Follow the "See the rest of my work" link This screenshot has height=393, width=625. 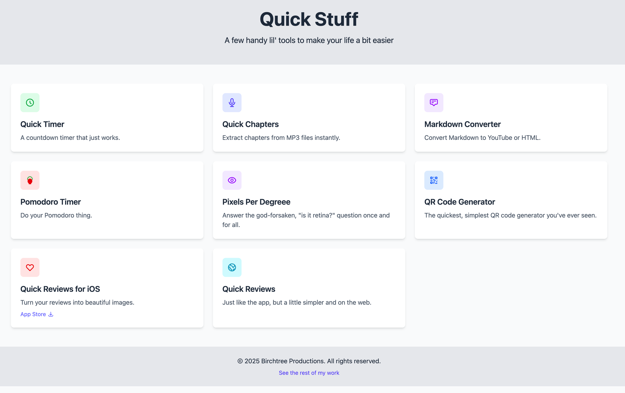(x=309, y=373)
